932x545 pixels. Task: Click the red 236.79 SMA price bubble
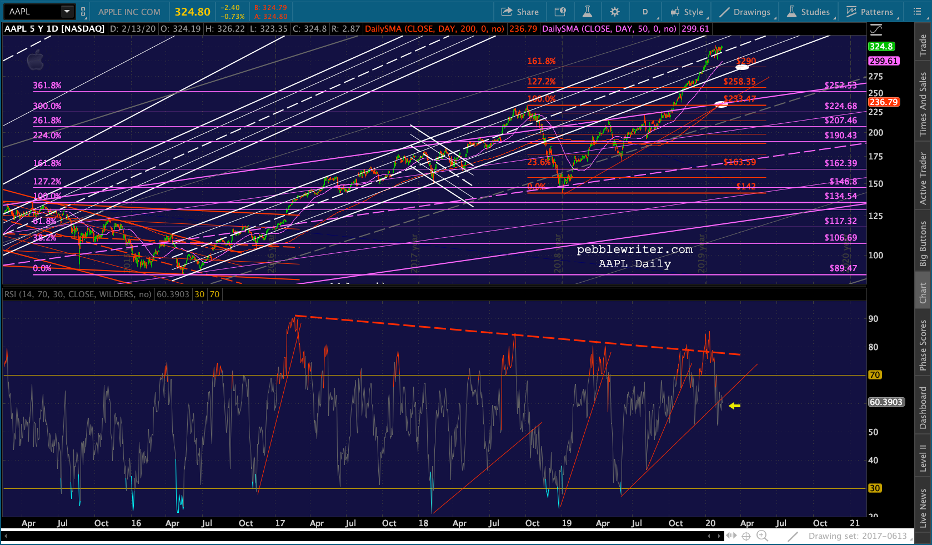(884, 102)
